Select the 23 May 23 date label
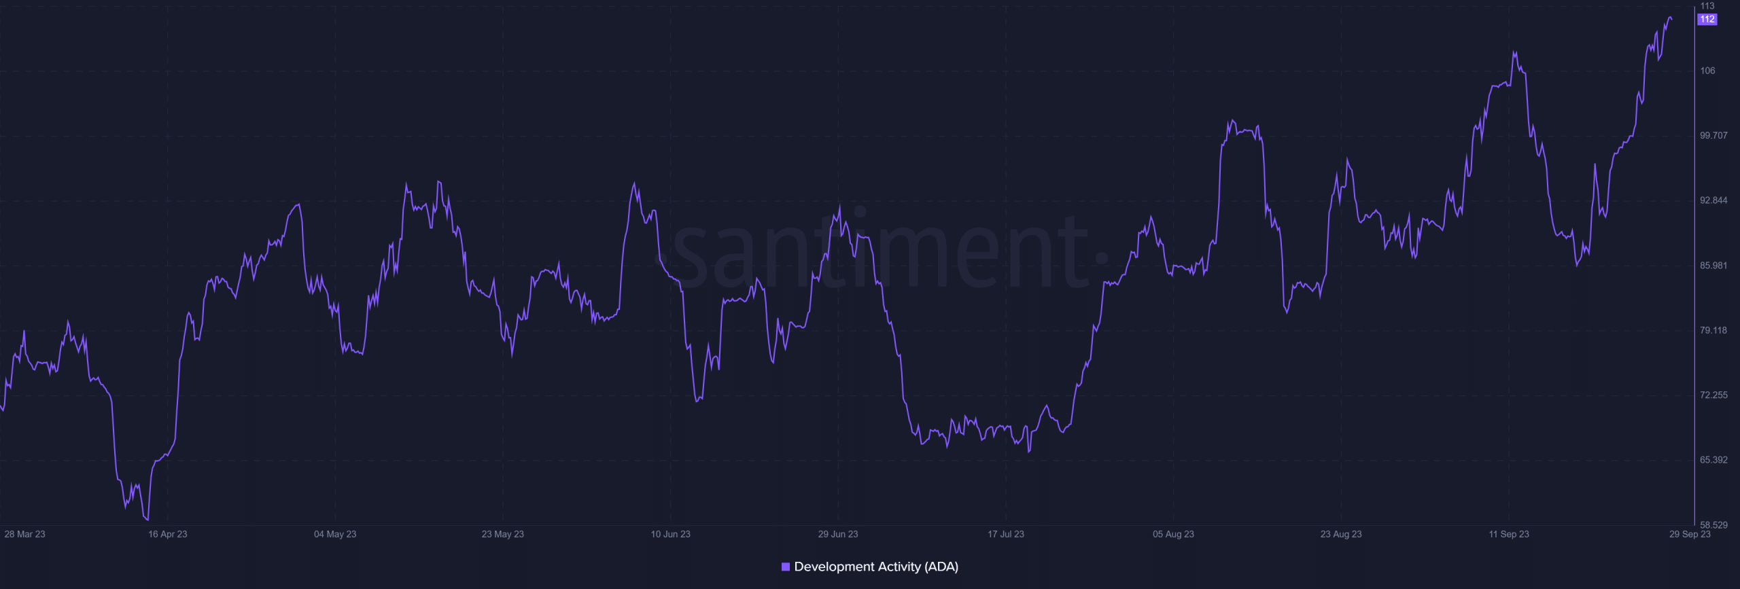The width and height of the screenshot is (1740, 589). [x=503, y=534]
